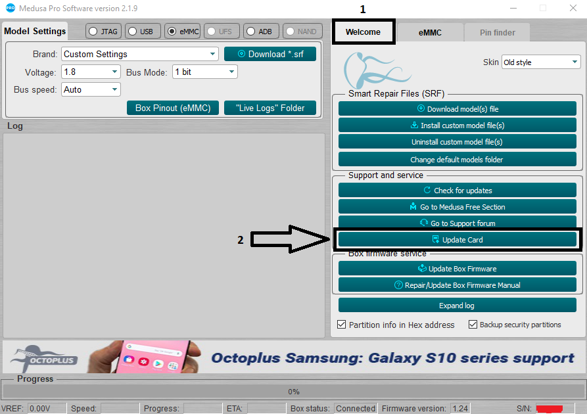Close the Medusa Pro window
The width and height of the screenshot is (587, 414).
point(573,9)
